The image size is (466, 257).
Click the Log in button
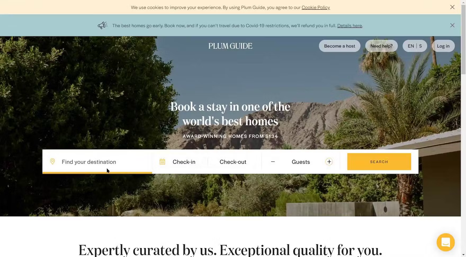click(443, 46)
